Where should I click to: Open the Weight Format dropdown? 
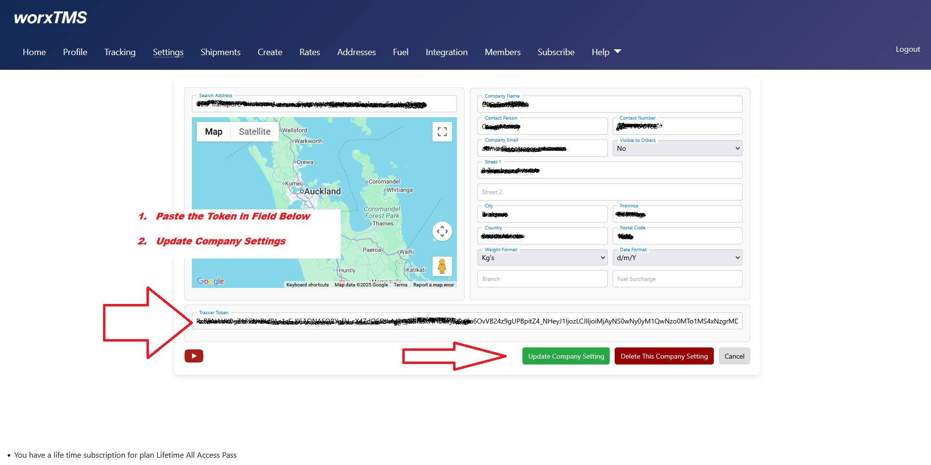point(542,258)
